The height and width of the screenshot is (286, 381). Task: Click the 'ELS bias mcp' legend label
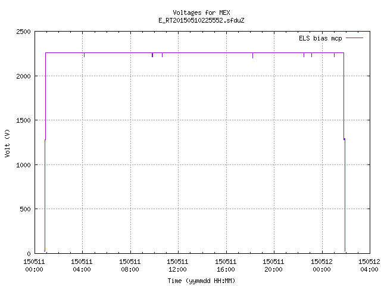coord(320,38)
